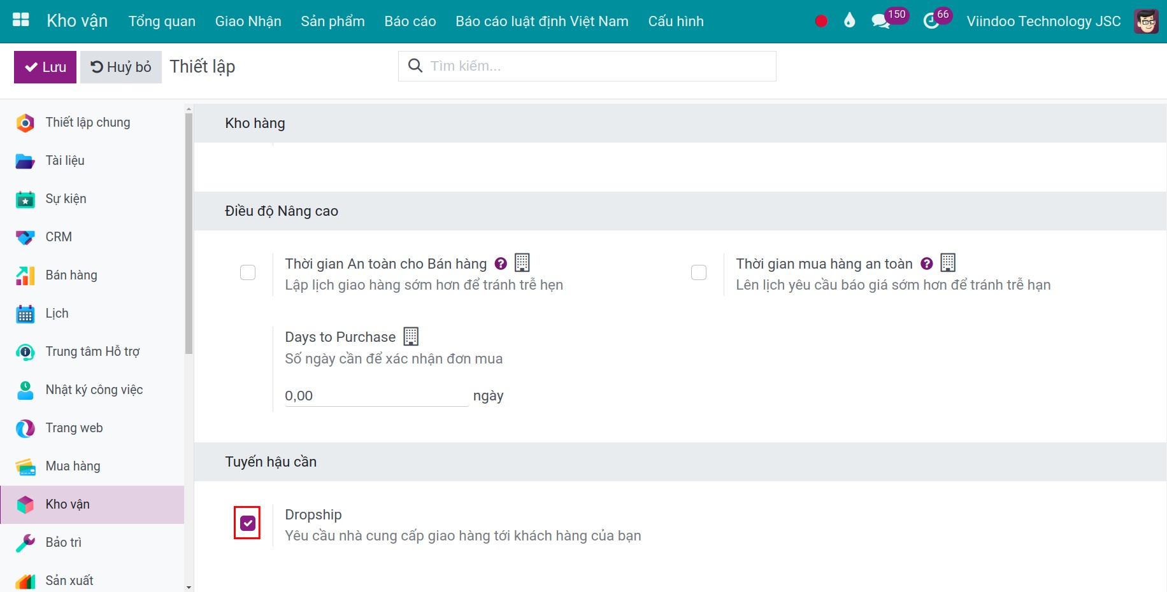1167x592 pixels.
Task: Open the Tổng quan menu
Action: 162,21
